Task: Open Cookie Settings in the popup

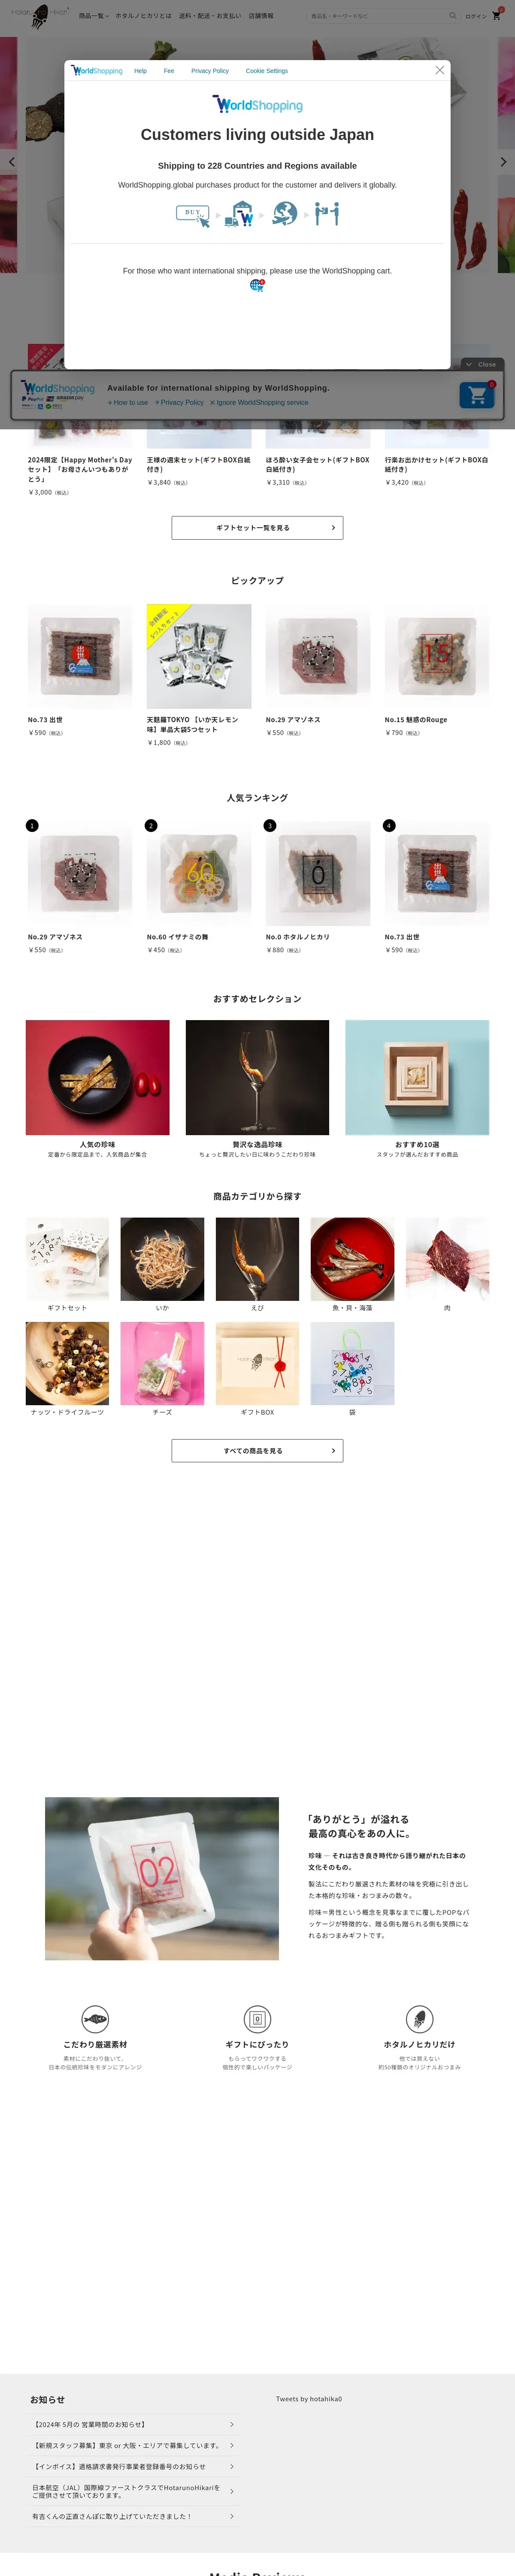Action: 267,71
